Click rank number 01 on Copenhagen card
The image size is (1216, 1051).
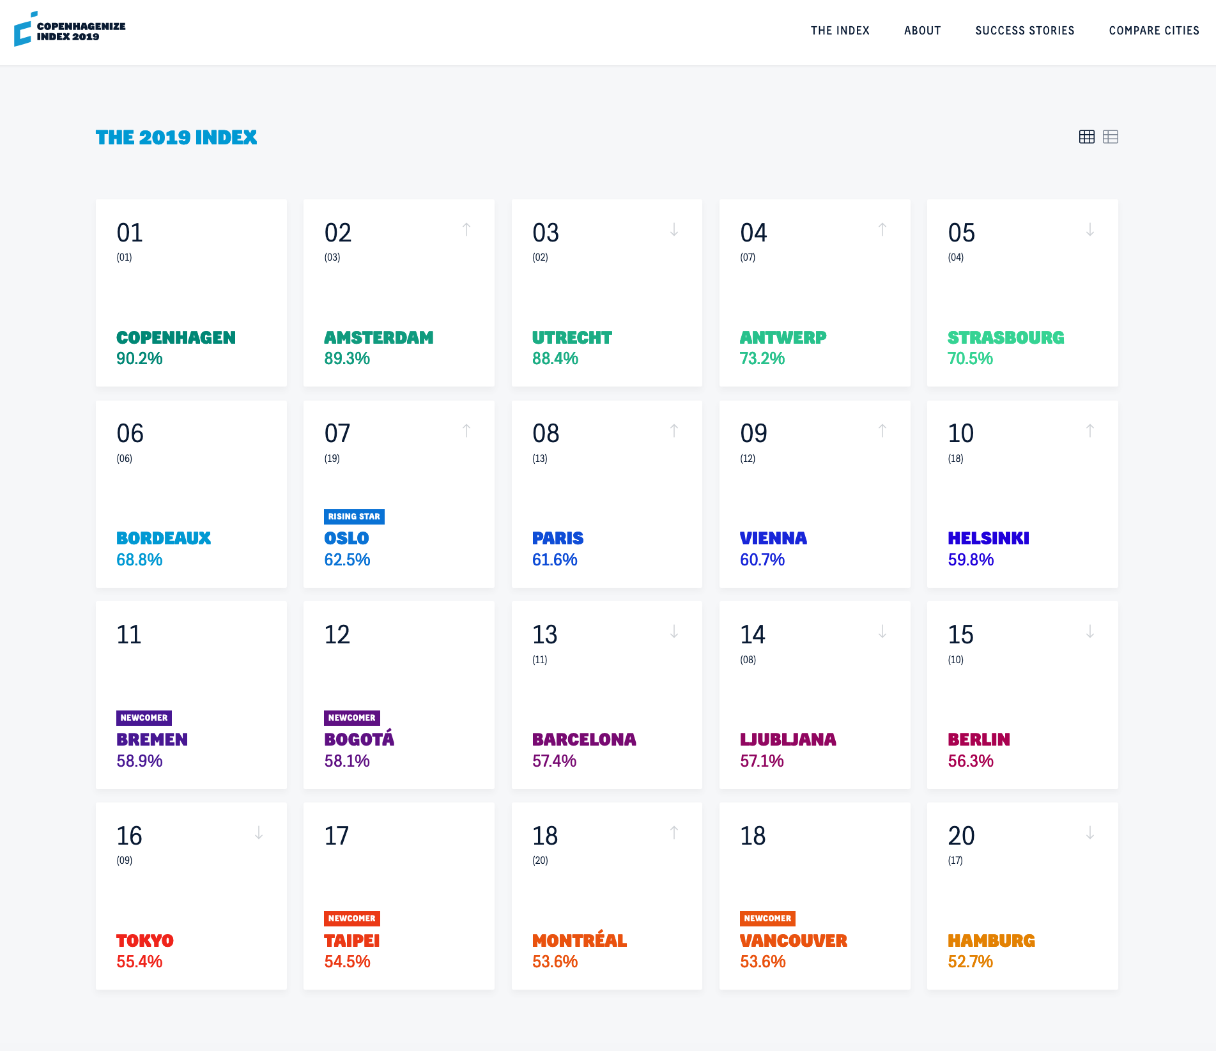(x=130, y=233)
